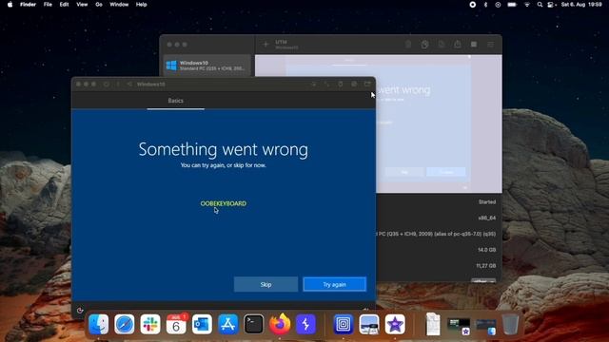Click the rightmost window icon in VM toolbar

click(x=367, y=85)
